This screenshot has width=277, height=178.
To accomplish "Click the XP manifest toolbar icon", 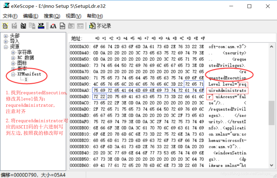I will (x=41, y=26).
